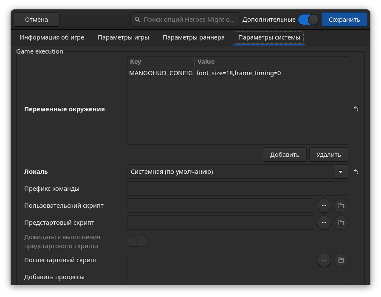Select the MANGOHUD_CONFIG key cell
Viewport: 381px width, 297px height.
click(161, 73)
